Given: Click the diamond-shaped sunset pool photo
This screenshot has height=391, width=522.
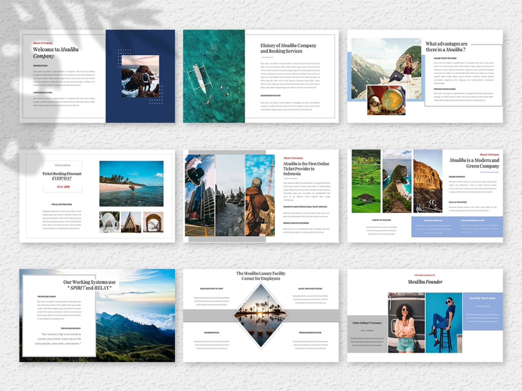Looking at the screenshot, I should point(261,316).
